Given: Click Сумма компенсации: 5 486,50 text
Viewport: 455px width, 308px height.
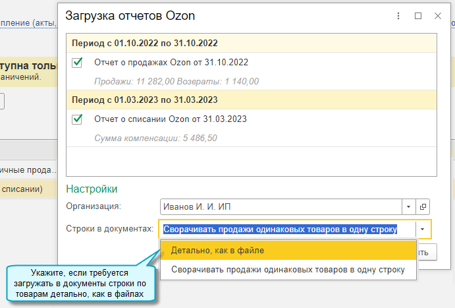Looking at the screenshot, I should (155, 138).
